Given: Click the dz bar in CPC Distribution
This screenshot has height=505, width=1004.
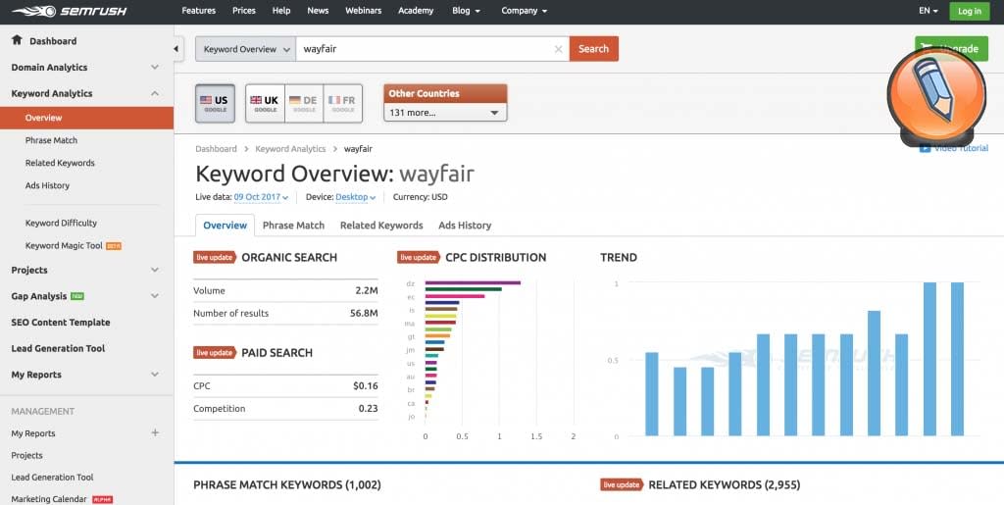Looking at the screenshot, I should (473, 282).
